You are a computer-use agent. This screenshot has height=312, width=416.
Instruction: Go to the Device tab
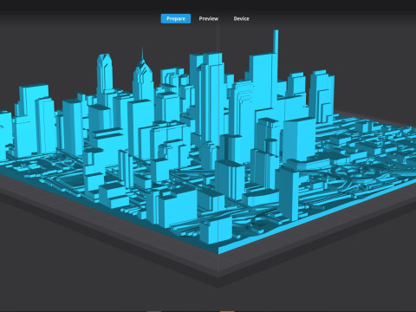point(241,18)
